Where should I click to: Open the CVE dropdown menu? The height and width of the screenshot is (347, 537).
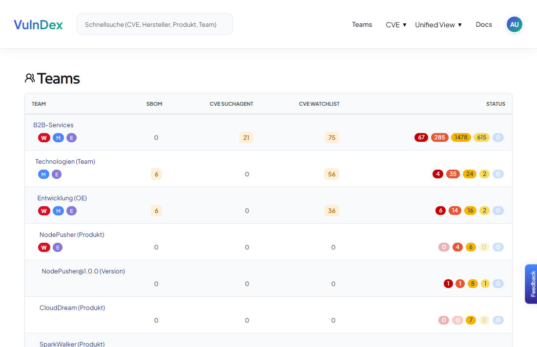(x=396, y=25)
